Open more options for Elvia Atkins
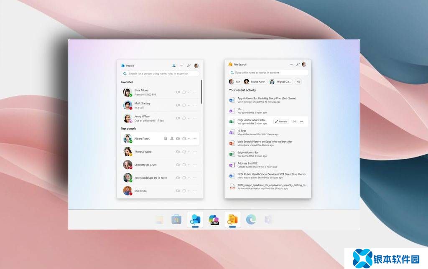428x269 pixels. click(x=195, y=92)
